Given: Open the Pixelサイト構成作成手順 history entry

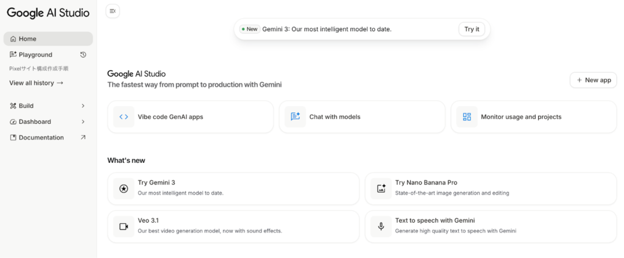Looking at the screenshot, I should pyautogui.click(x=39, y=68).
